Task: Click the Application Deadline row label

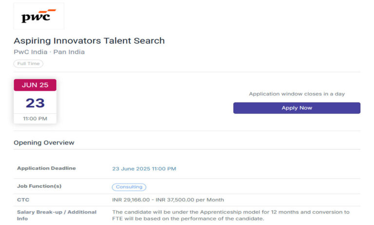Action: (47, 168)
